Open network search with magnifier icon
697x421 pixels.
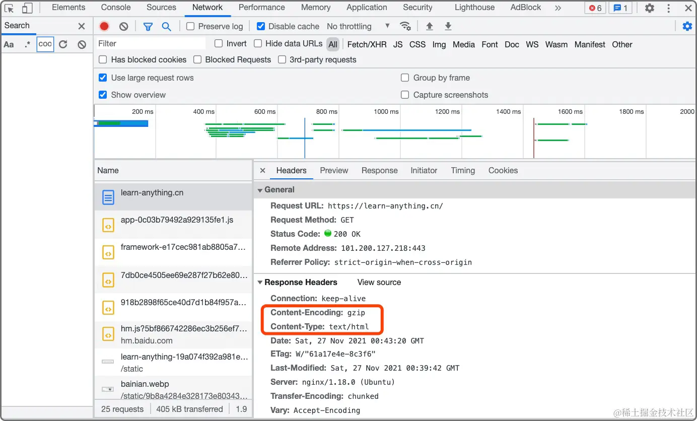(x=166, y=26)
